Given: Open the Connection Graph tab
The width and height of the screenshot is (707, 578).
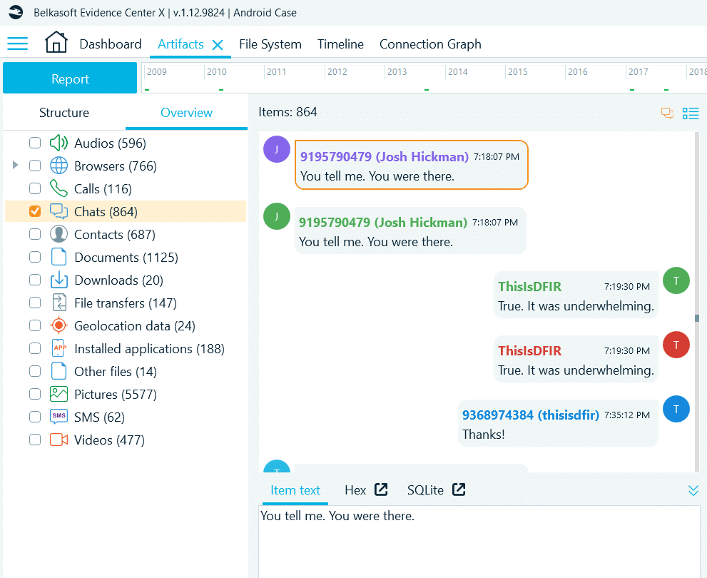Looking at the screenshot, I should point(429,44).
